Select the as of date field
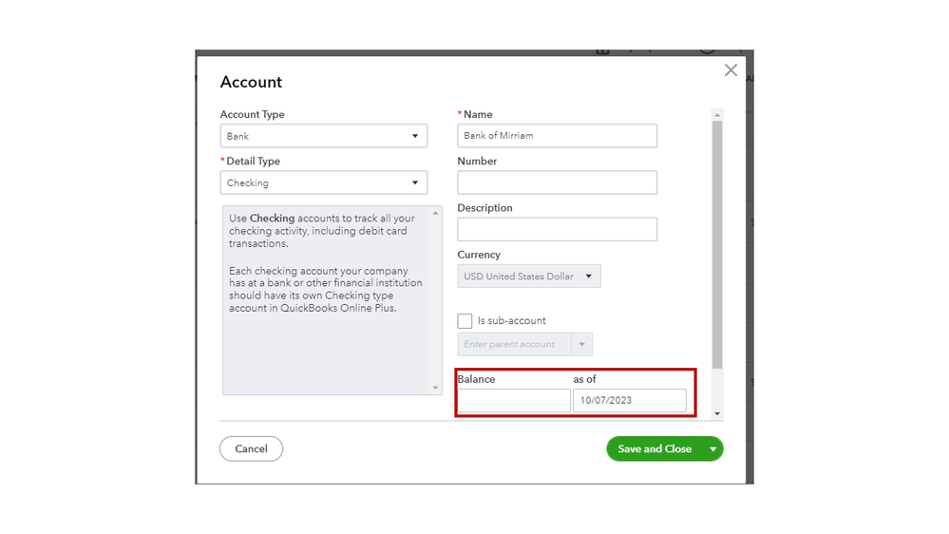Image resolution: width=949 pixels, height=534 pixels. tap(629, 401)
